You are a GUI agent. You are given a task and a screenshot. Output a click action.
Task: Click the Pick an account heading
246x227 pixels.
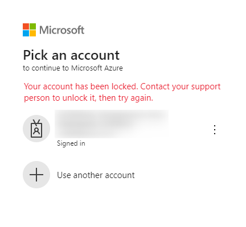coord(71,55)
